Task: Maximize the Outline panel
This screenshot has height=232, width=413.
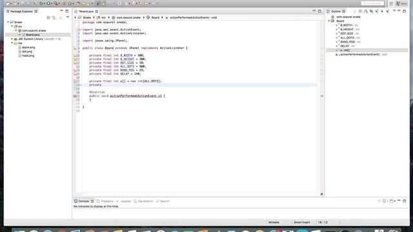Action: (x=405, y=11)
